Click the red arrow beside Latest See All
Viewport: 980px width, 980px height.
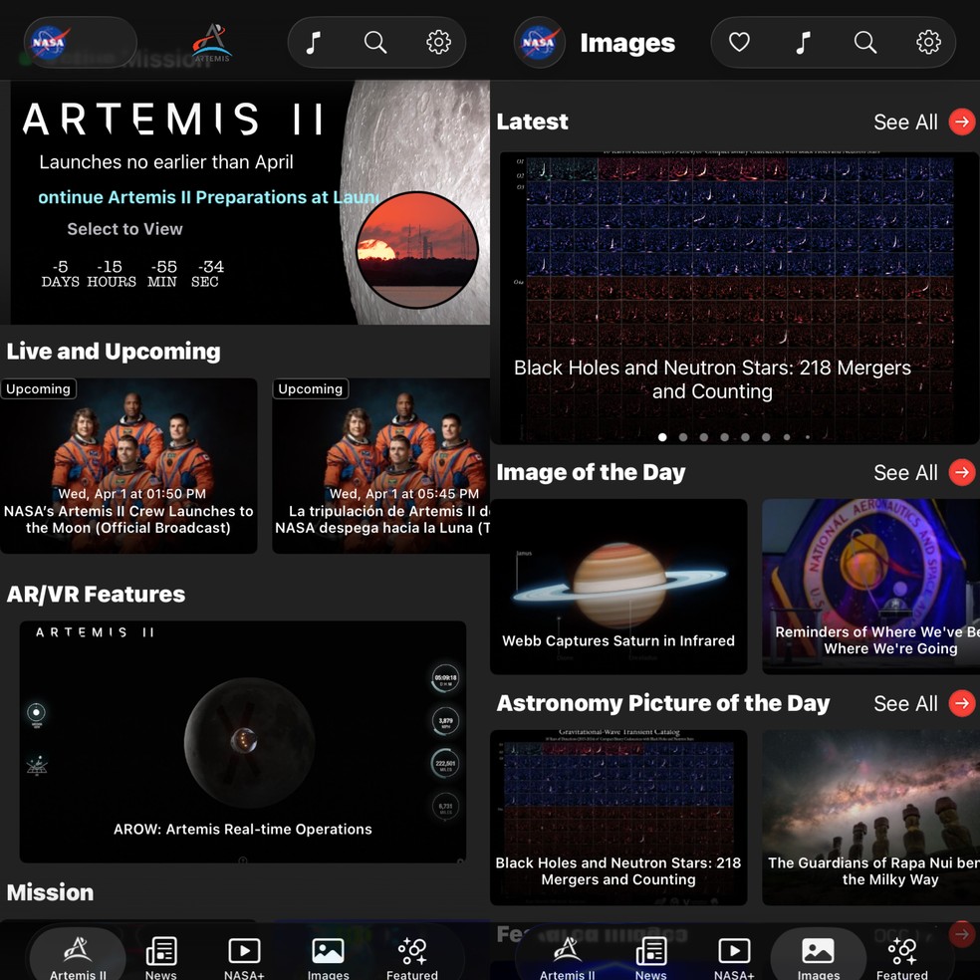(x=961, y=122)
